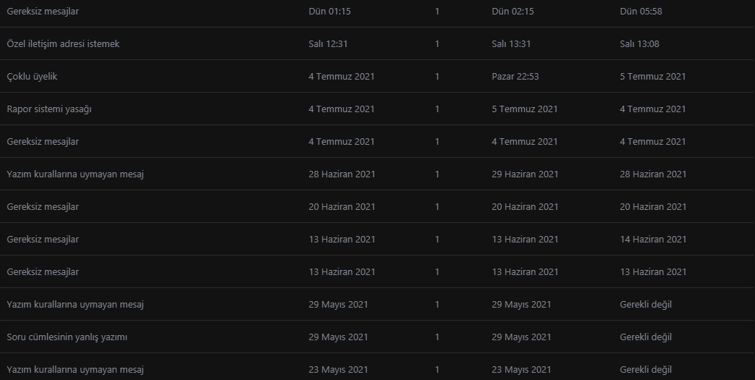Click the 'Dün 01:15' date cell
Screen dimensions: 755x380
[329, 12]
